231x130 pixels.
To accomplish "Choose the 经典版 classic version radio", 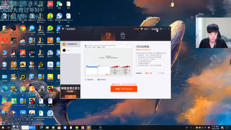I will coord(149,73).
